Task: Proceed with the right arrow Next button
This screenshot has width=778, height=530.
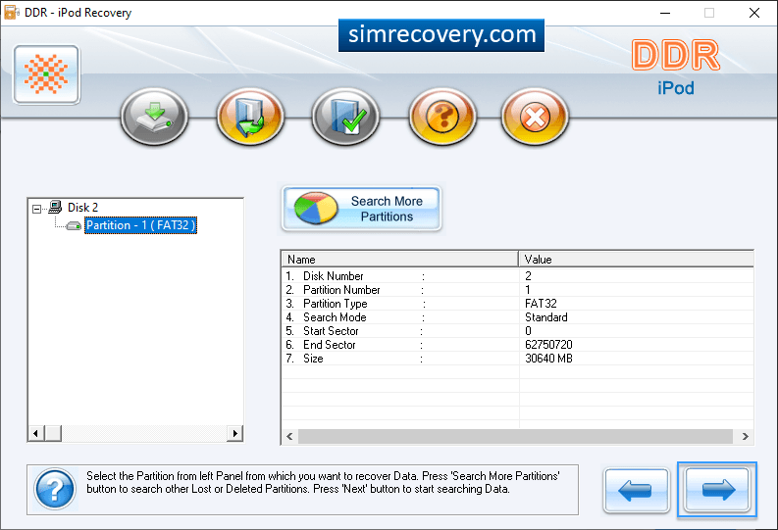Action: coord(717,490)
